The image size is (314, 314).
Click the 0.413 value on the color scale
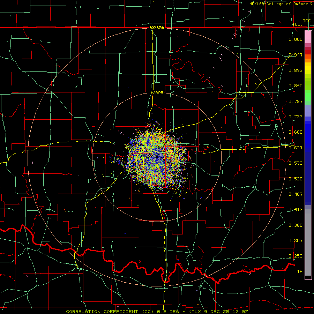tap(296, 210)
